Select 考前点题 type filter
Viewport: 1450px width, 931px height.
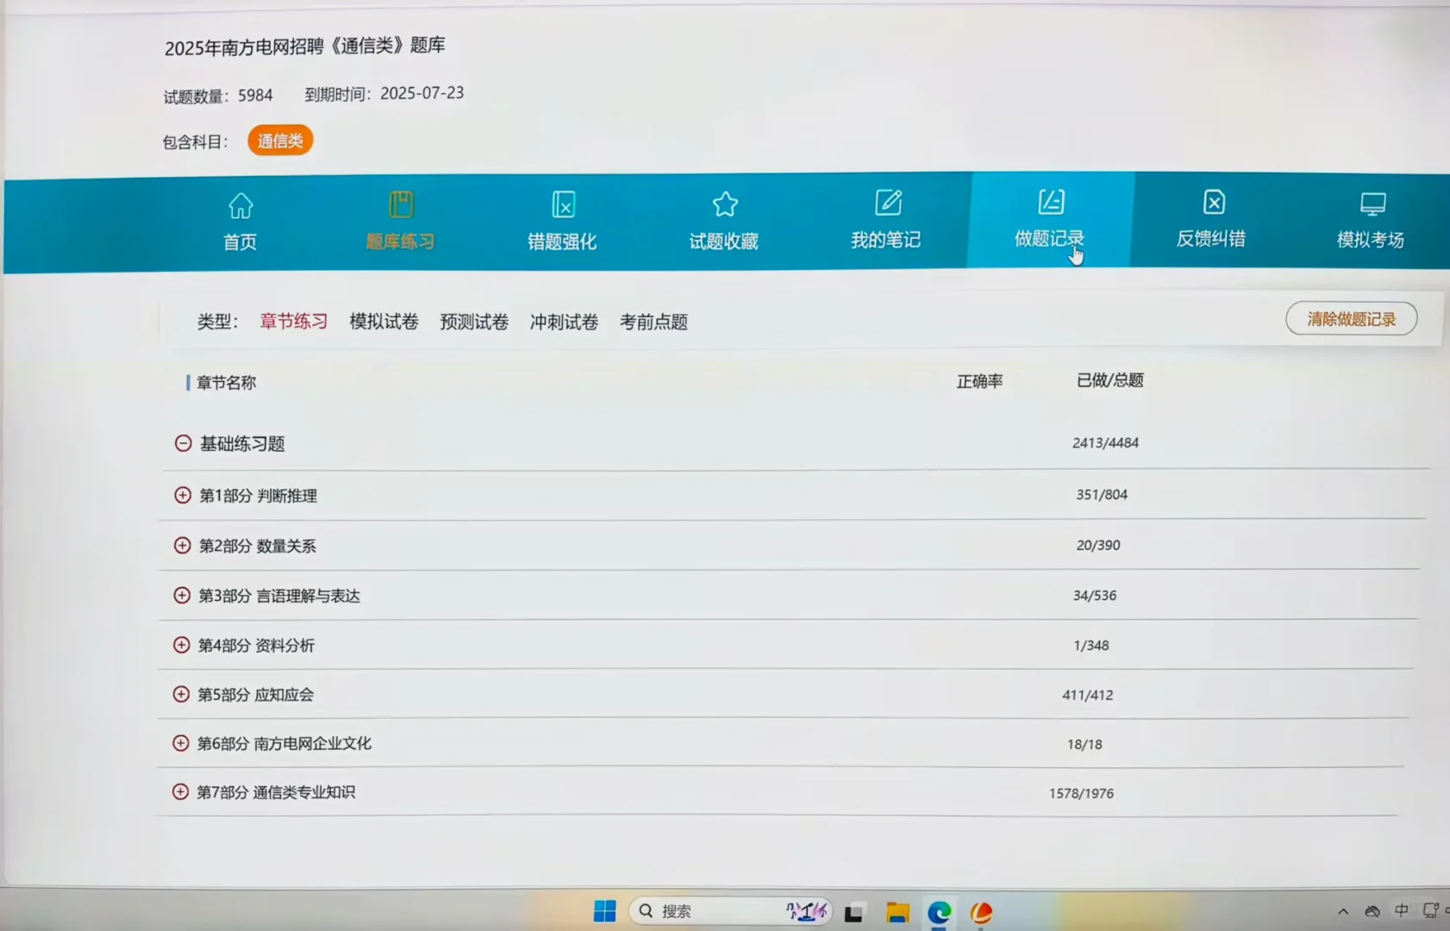pyautogui.click(x=653, y=322)
